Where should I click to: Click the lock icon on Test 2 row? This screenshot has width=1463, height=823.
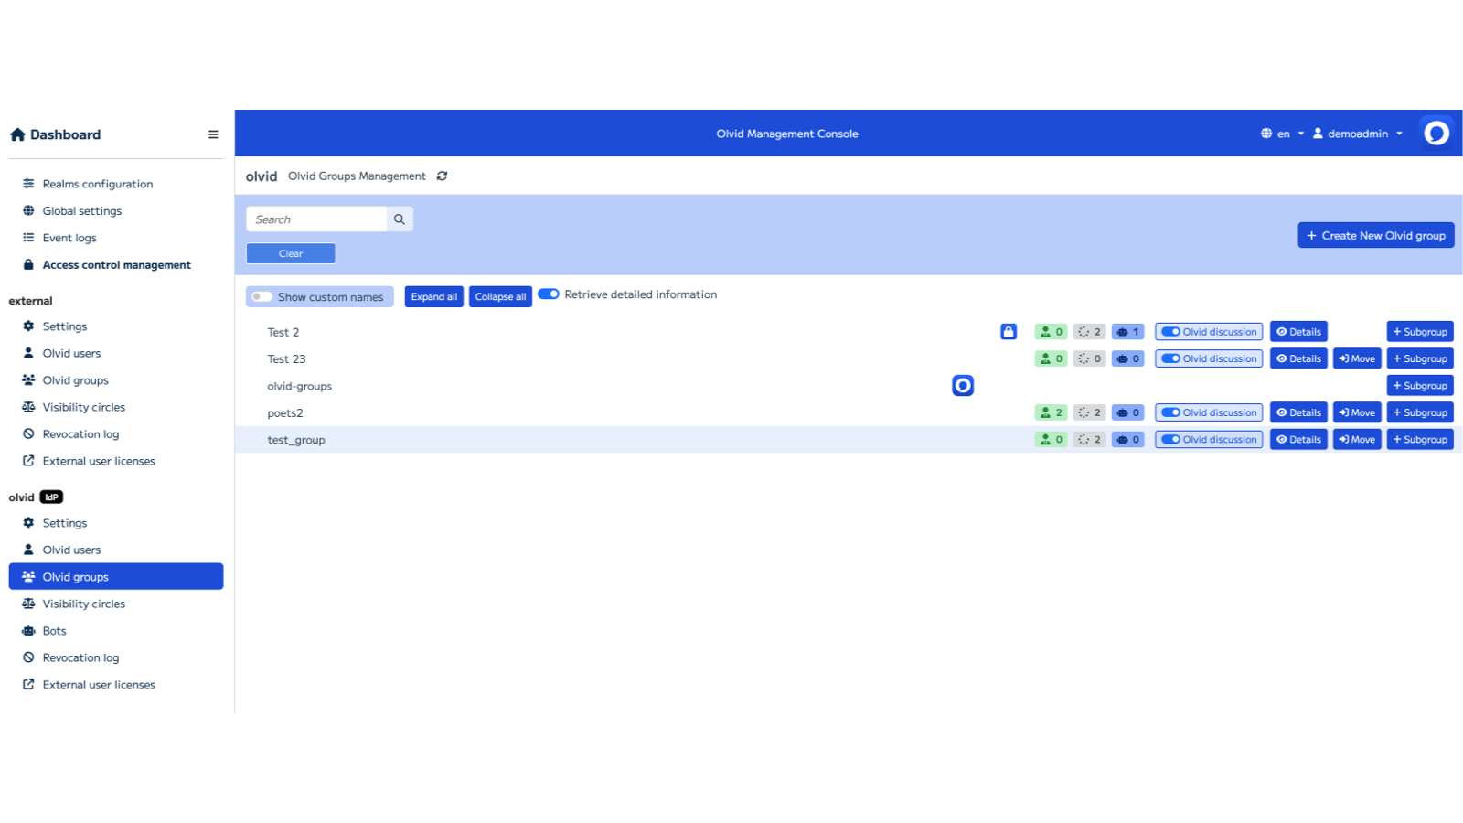1007,331
